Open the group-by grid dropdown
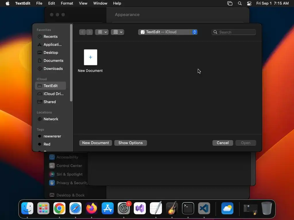Image resolution: width=294 pixels, height=220 pixels. [117, 32]
